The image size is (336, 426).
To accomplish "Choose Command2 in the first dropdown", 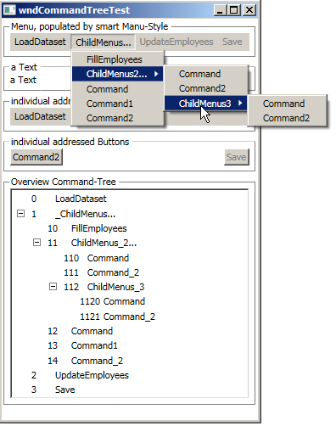I will point(118,118).
